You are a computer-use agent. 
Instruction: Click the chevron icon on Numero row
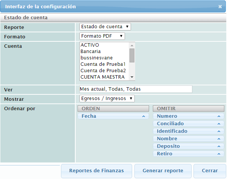coord(219,117)
